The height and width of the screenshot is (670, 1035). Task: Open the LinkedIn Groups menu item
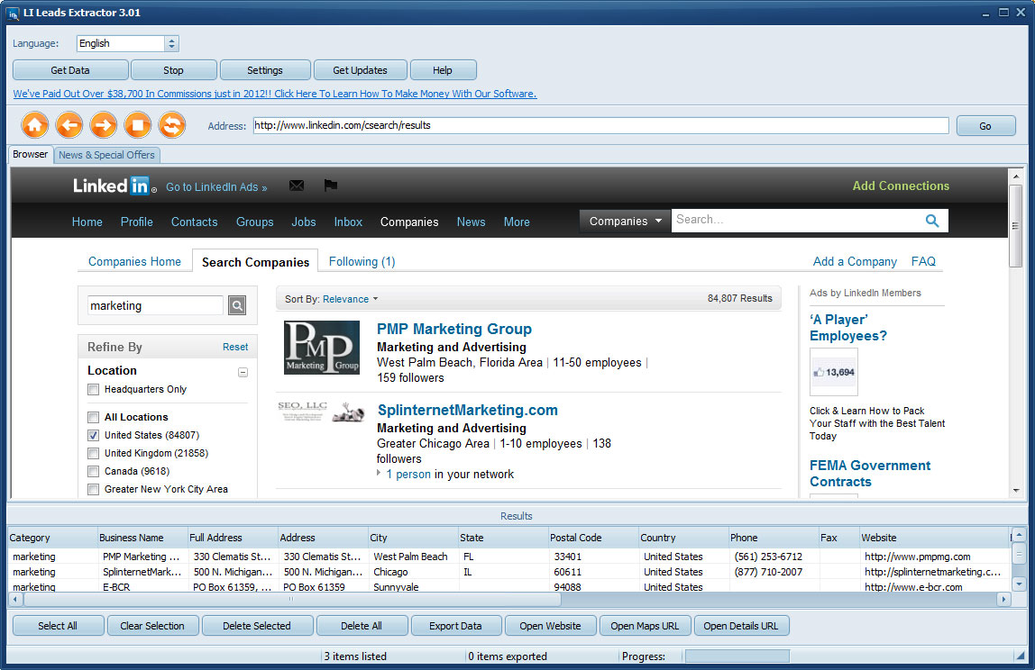(x=255, y=222)
